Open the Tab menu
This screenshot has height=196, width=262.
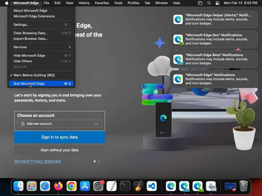[x=147, y=3]
